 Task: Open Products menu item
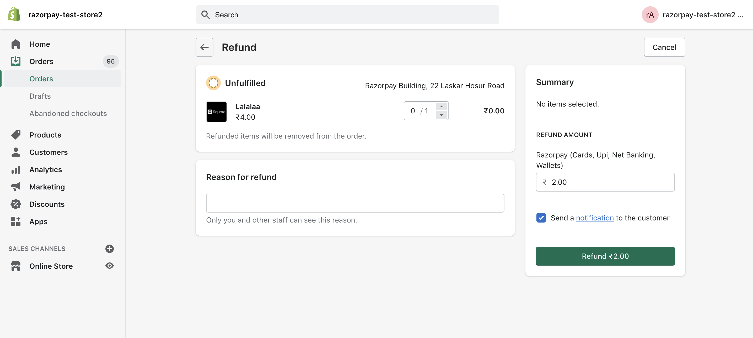[x=45, y=135]
